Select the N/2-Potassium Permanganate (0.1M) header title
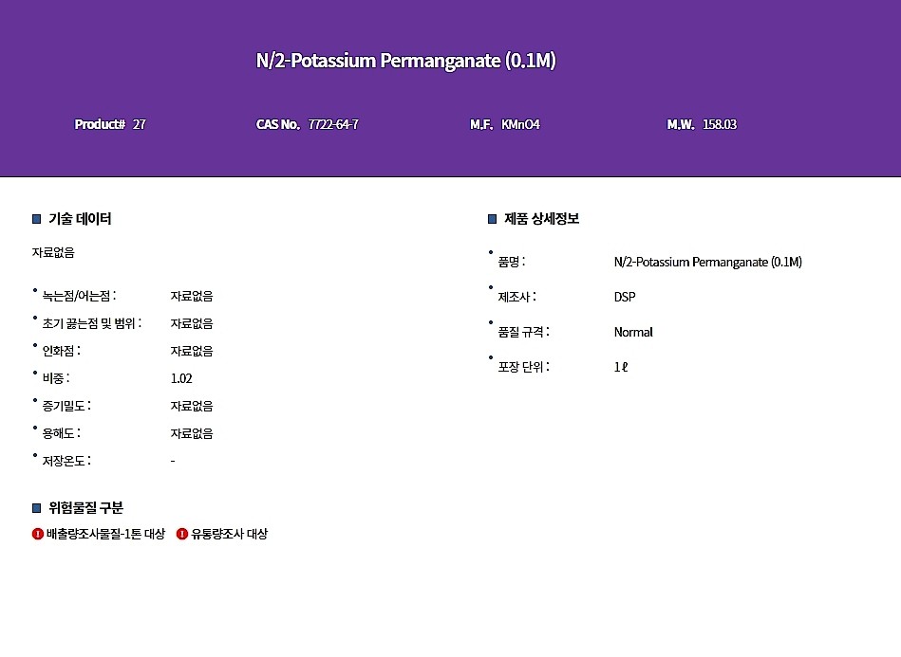 point(405,61)
